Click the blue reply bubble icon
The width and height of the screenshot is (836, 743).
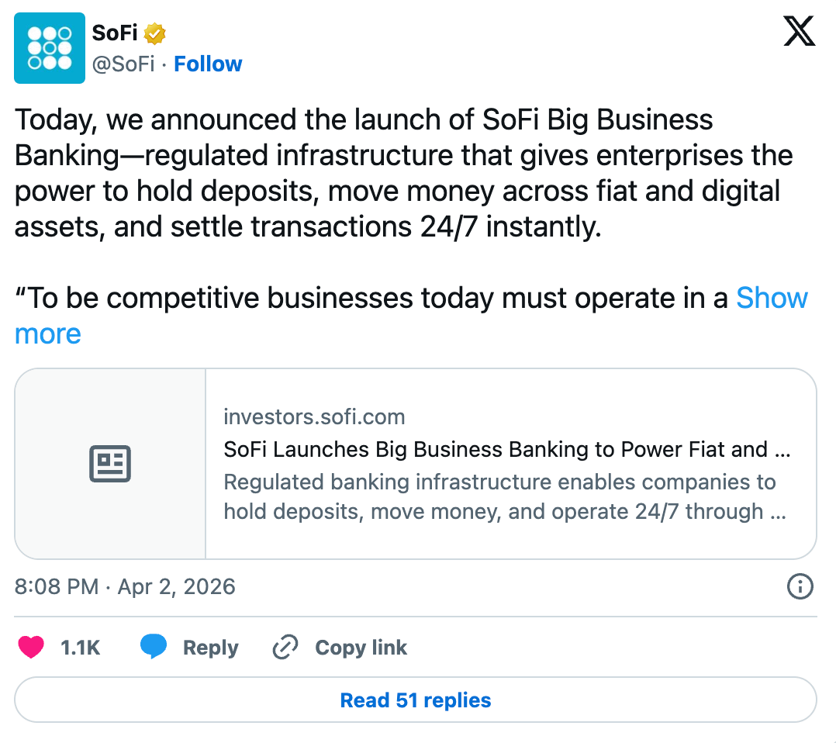pyautogui.click(x=154, y=648)
